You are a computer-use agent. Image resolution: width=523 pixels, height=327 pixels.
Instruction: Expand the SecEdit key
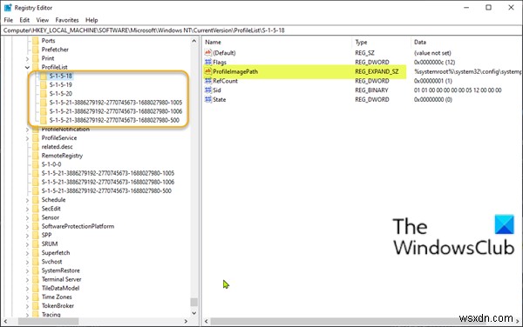pos(27,209)
